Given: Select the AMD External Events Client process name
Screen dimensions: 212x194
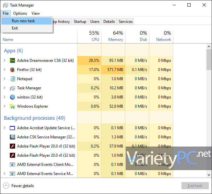Looking at the screenshot, I should tap(45, 165).
